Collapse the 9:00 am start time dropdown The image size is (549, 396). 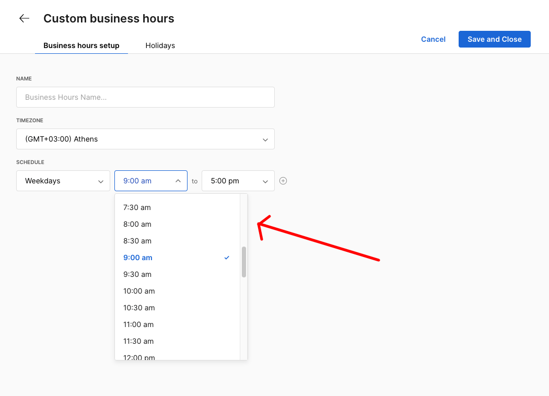coord(150,181)
